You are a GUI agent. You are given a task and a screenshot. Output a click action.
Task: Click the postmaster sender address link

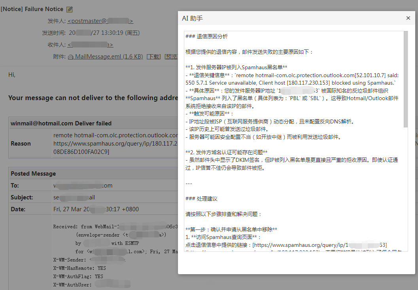pyautogui.click(x=100, y=21)
